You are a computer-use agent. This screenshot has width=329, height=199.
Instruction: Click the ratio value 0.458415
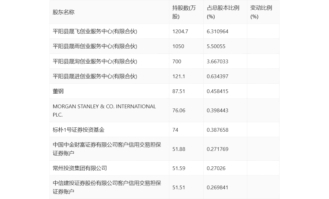(217, 91)
